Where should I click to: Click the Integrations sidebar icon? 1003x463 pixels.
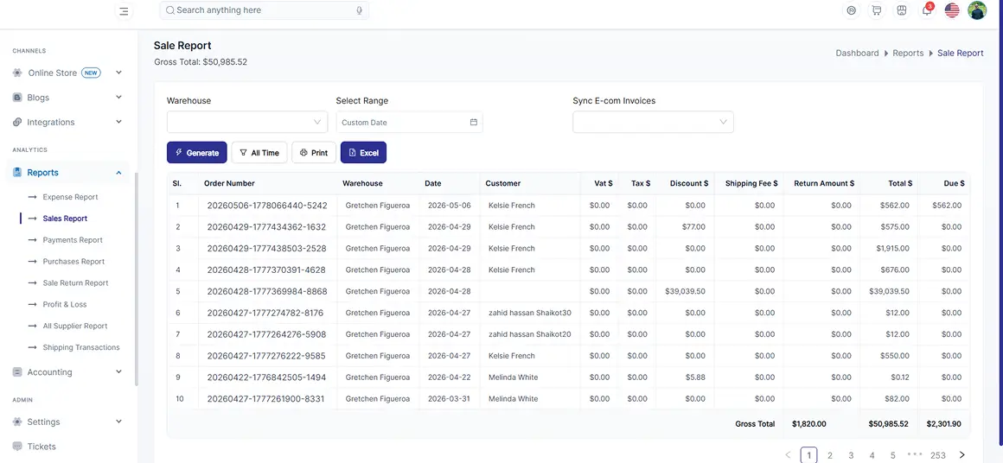[17, 122]
